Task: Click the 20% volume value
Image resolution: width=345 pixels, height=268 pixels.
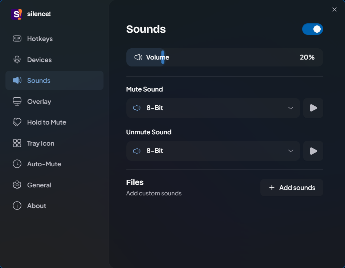Action: point(307,57)
